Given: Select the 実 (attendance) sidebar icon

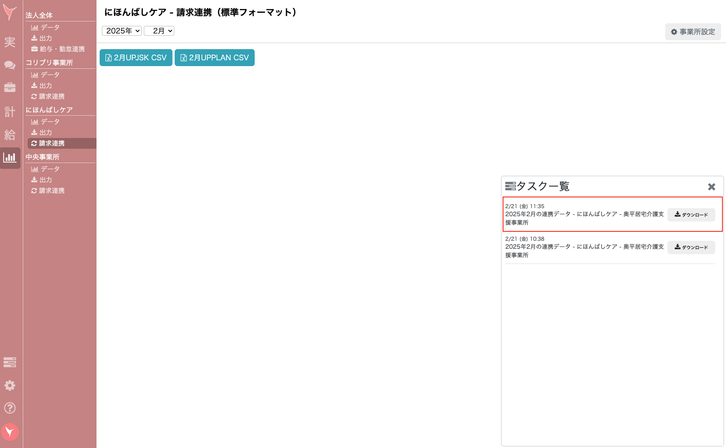Looking at the screenshot, I should tap(10, 42).
